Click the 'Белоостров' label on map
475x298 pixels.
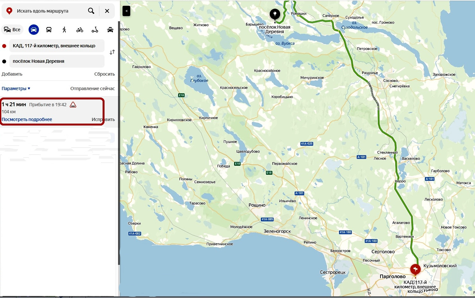tap(341, 251)
